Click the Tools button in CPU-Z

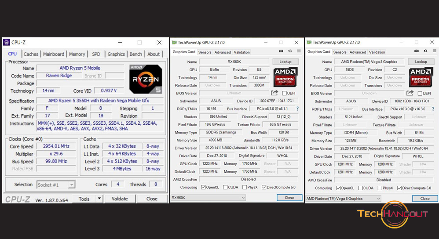coord(84,199)
